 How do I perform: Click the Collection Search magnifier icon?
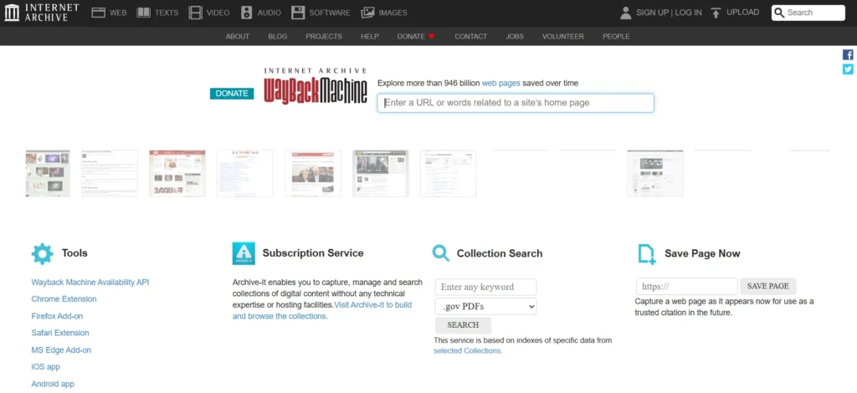coord(440,253)
